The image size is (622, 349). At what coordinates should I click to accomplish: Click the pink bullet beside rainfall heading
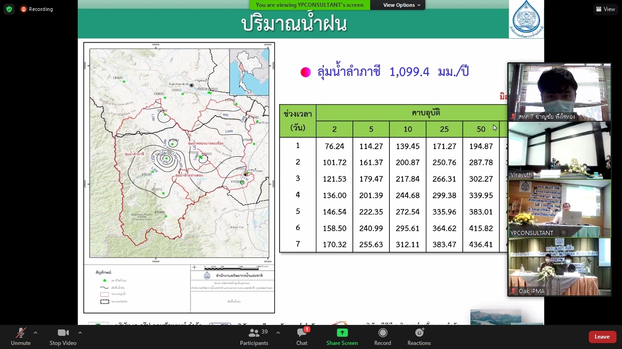[x=306, y=72]
